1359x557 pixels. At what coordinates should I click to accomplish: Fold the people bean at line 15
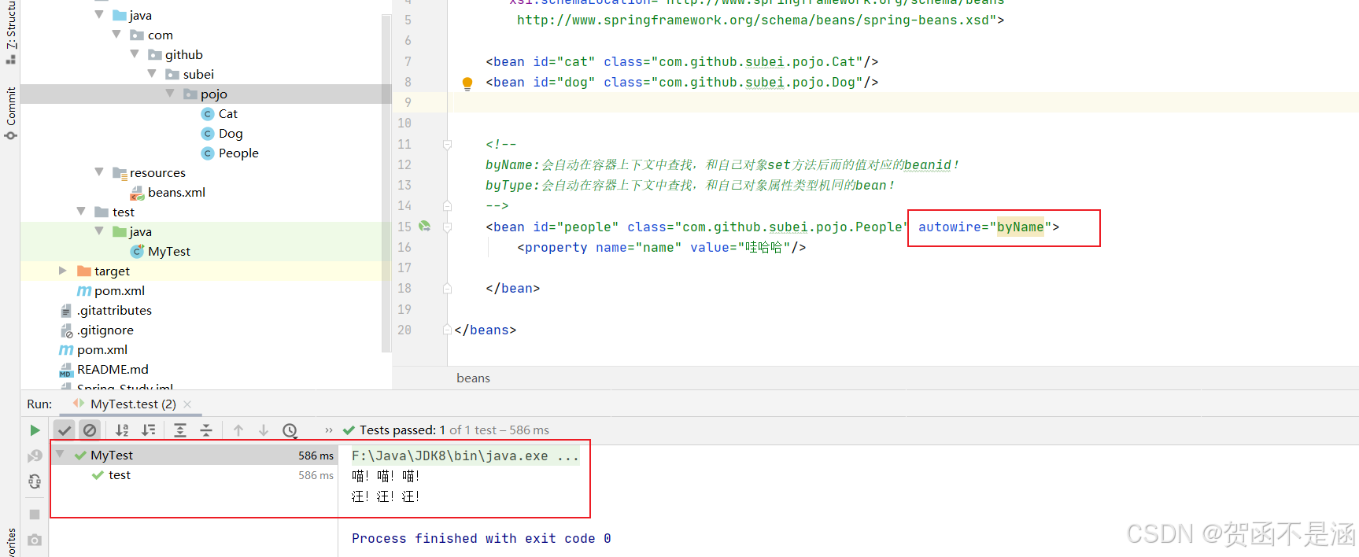(447, 227)
